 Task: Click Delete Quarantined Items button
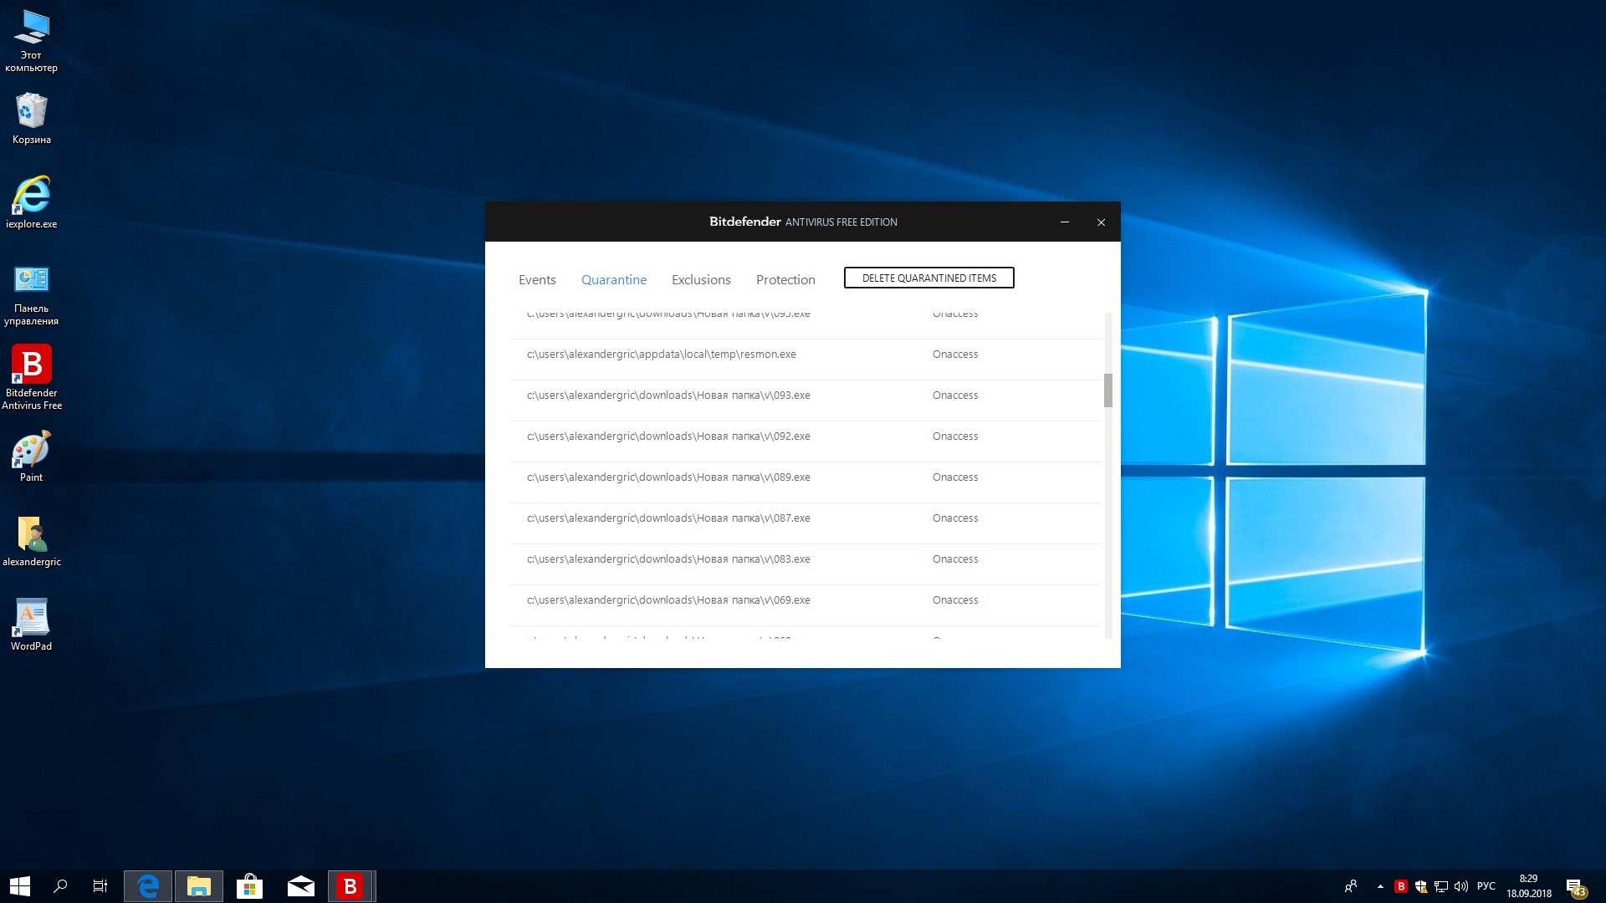click(x=928, y=278)
